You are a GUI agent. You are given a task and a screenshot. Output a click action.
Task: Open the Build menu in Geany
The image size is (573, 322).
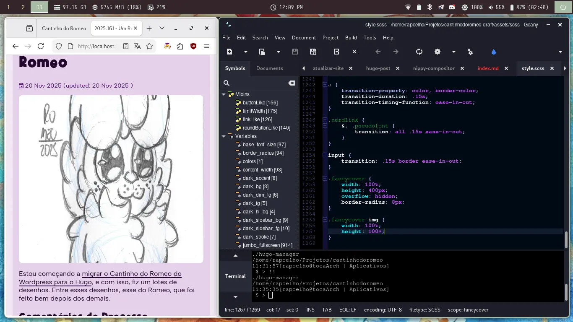[x=351, y=37]
